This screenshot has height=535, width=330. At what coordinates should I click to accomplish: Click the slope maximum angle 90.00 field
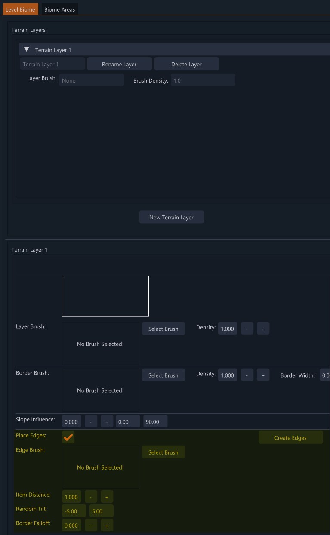(x=155, y=421)
